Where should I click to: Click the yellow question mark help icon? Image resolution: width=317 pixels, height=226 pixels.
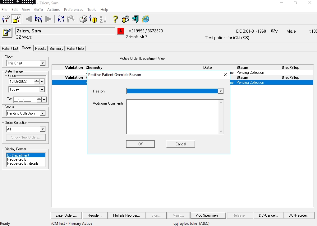[x=115, y=19]
